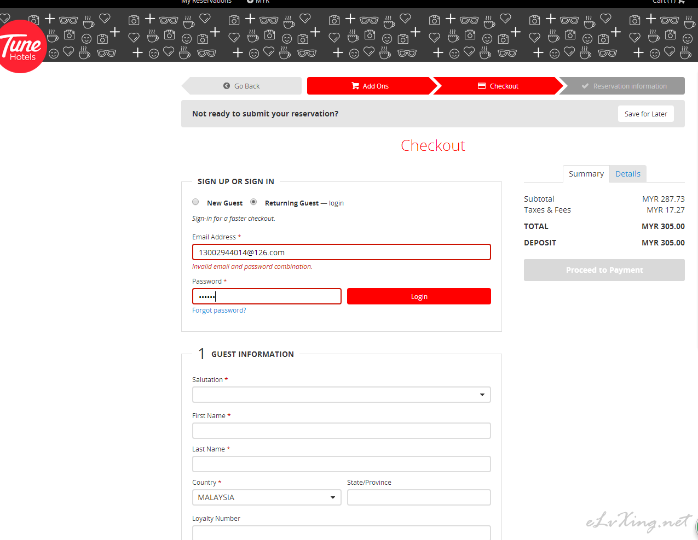Click the Proceed to Payment button
The height and width of the screenshot is (540, 698).
click(x=604, y=270)
